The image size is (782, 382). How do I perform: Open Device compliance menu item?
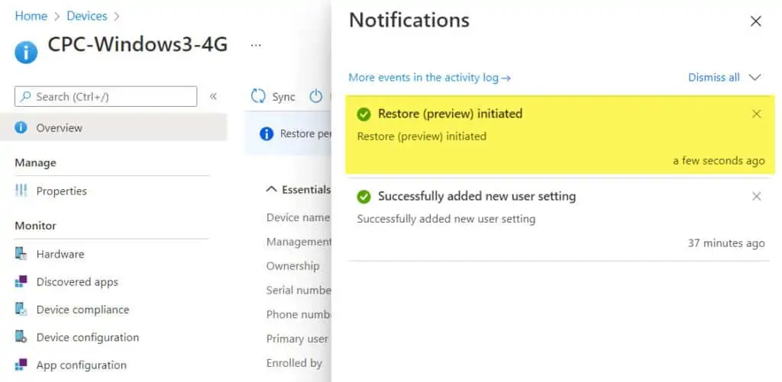click(82, 310)
